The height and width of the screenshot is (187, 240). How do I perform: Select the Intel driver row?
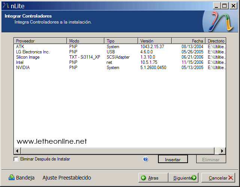click(120, 62)
